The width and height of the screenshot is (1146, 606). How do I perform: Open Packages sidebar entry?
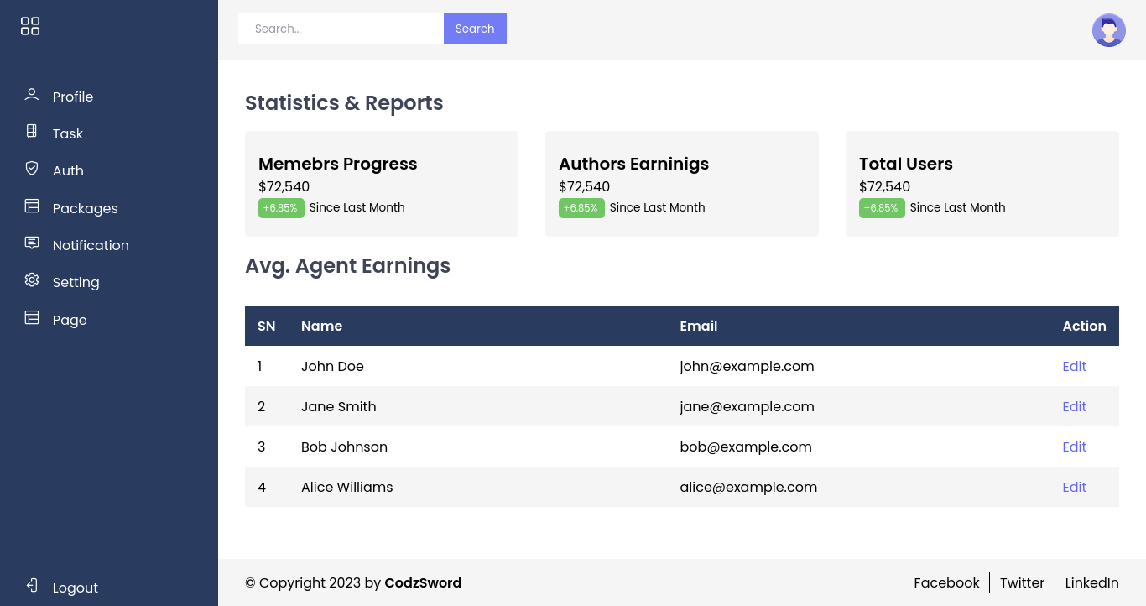tap(85, 208)
